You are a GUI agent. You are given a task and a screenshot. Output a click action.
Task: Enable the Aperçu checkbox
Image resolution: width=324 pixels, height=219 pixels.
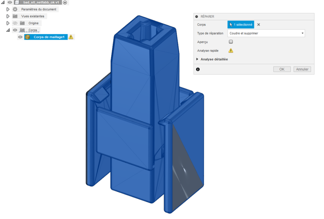[231, 41]
